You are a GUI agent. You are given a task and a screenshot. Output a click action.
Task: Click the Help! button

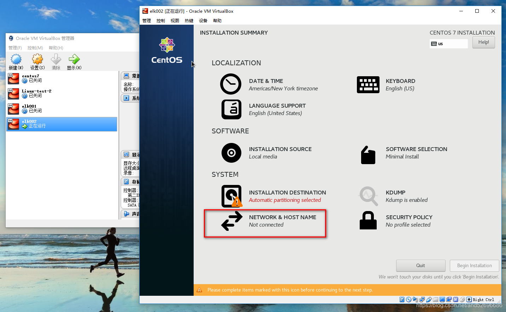click(483, 42)
